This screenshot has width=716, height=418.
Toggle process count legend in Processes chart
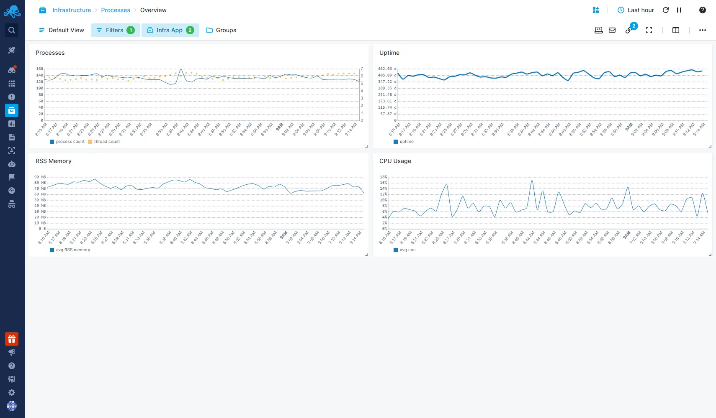pos(67,142)
